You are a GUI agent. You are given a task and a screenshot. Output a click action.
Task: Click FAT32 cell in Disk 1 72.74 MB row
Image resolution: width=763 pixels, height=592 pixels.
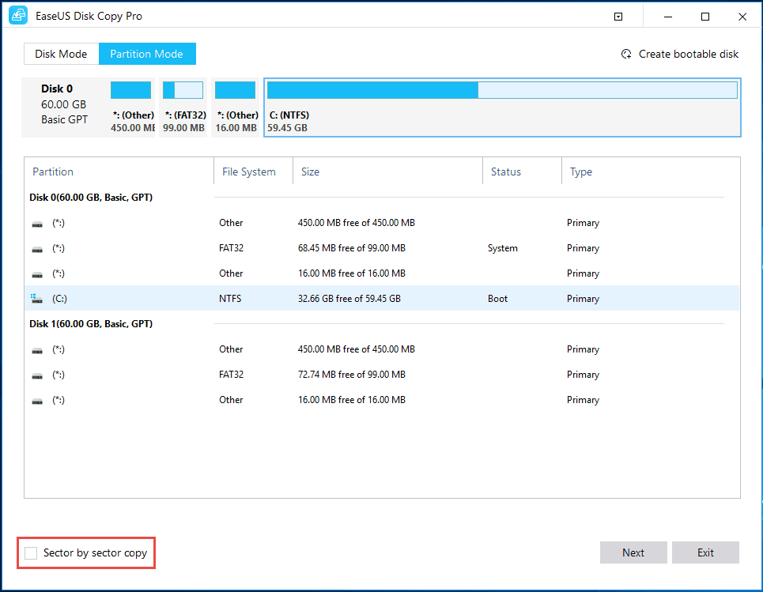(x=231, y=375)
